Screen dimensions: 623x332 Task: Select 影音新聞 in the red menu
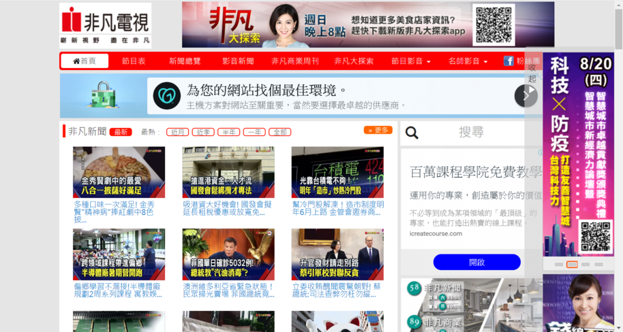[238, 61]
